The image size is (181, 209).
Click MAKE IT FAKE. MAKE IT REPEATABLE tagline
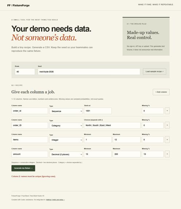click(156, 4)
